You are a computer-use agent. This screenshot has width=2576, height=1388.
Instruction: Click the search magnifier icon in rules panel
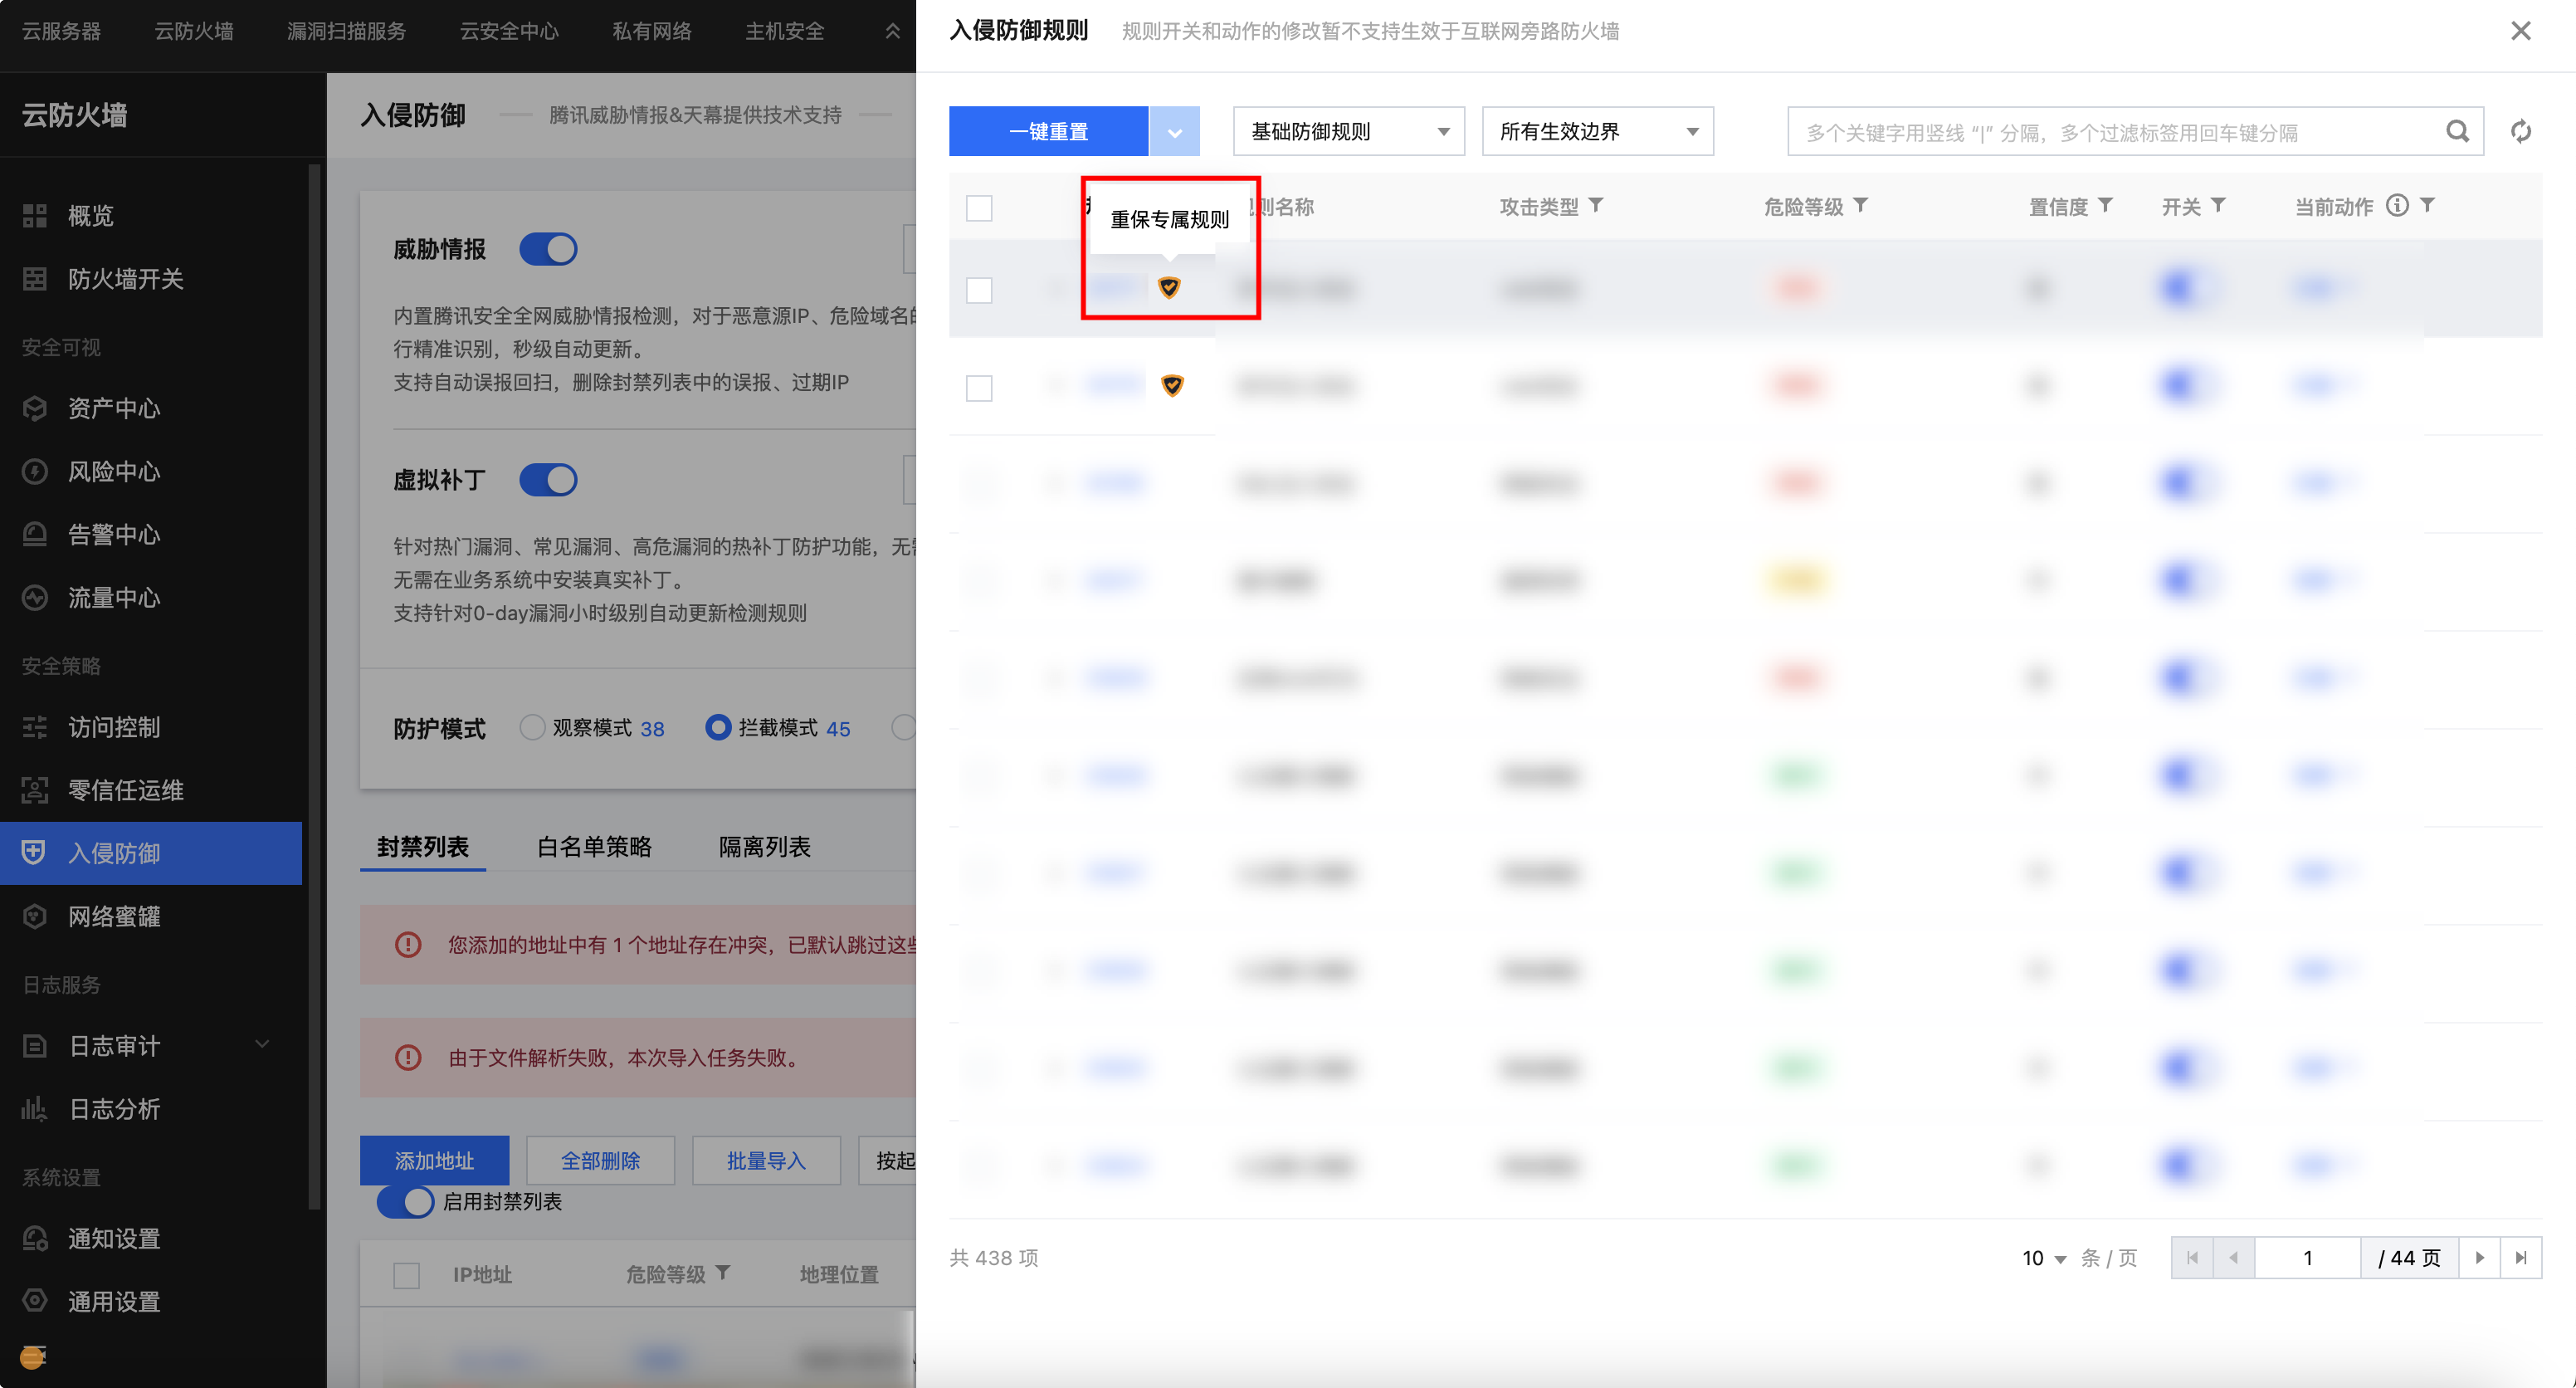pos(2457,131)
